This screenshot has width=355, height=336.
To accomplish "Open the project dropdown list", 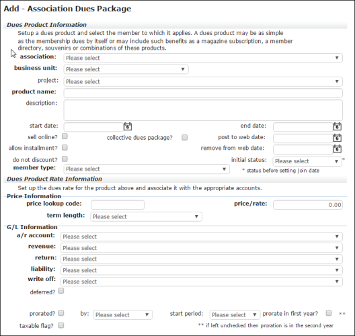I will pos(203,81).
